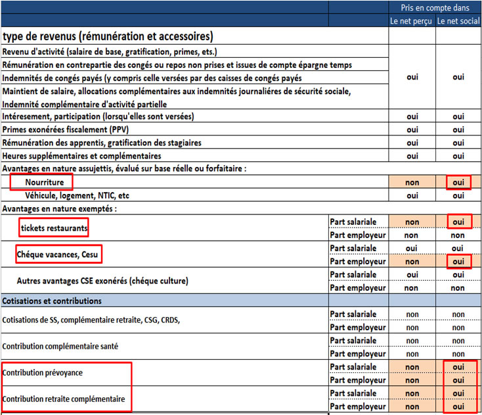
Task: Click the 'Le net social' column header
Action: tap(458, 21)
